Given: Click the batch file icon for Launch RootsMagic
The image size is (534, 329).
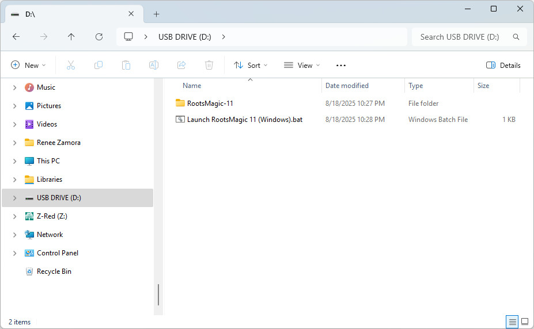Looking at the screenshot, I should pos(180,119).
